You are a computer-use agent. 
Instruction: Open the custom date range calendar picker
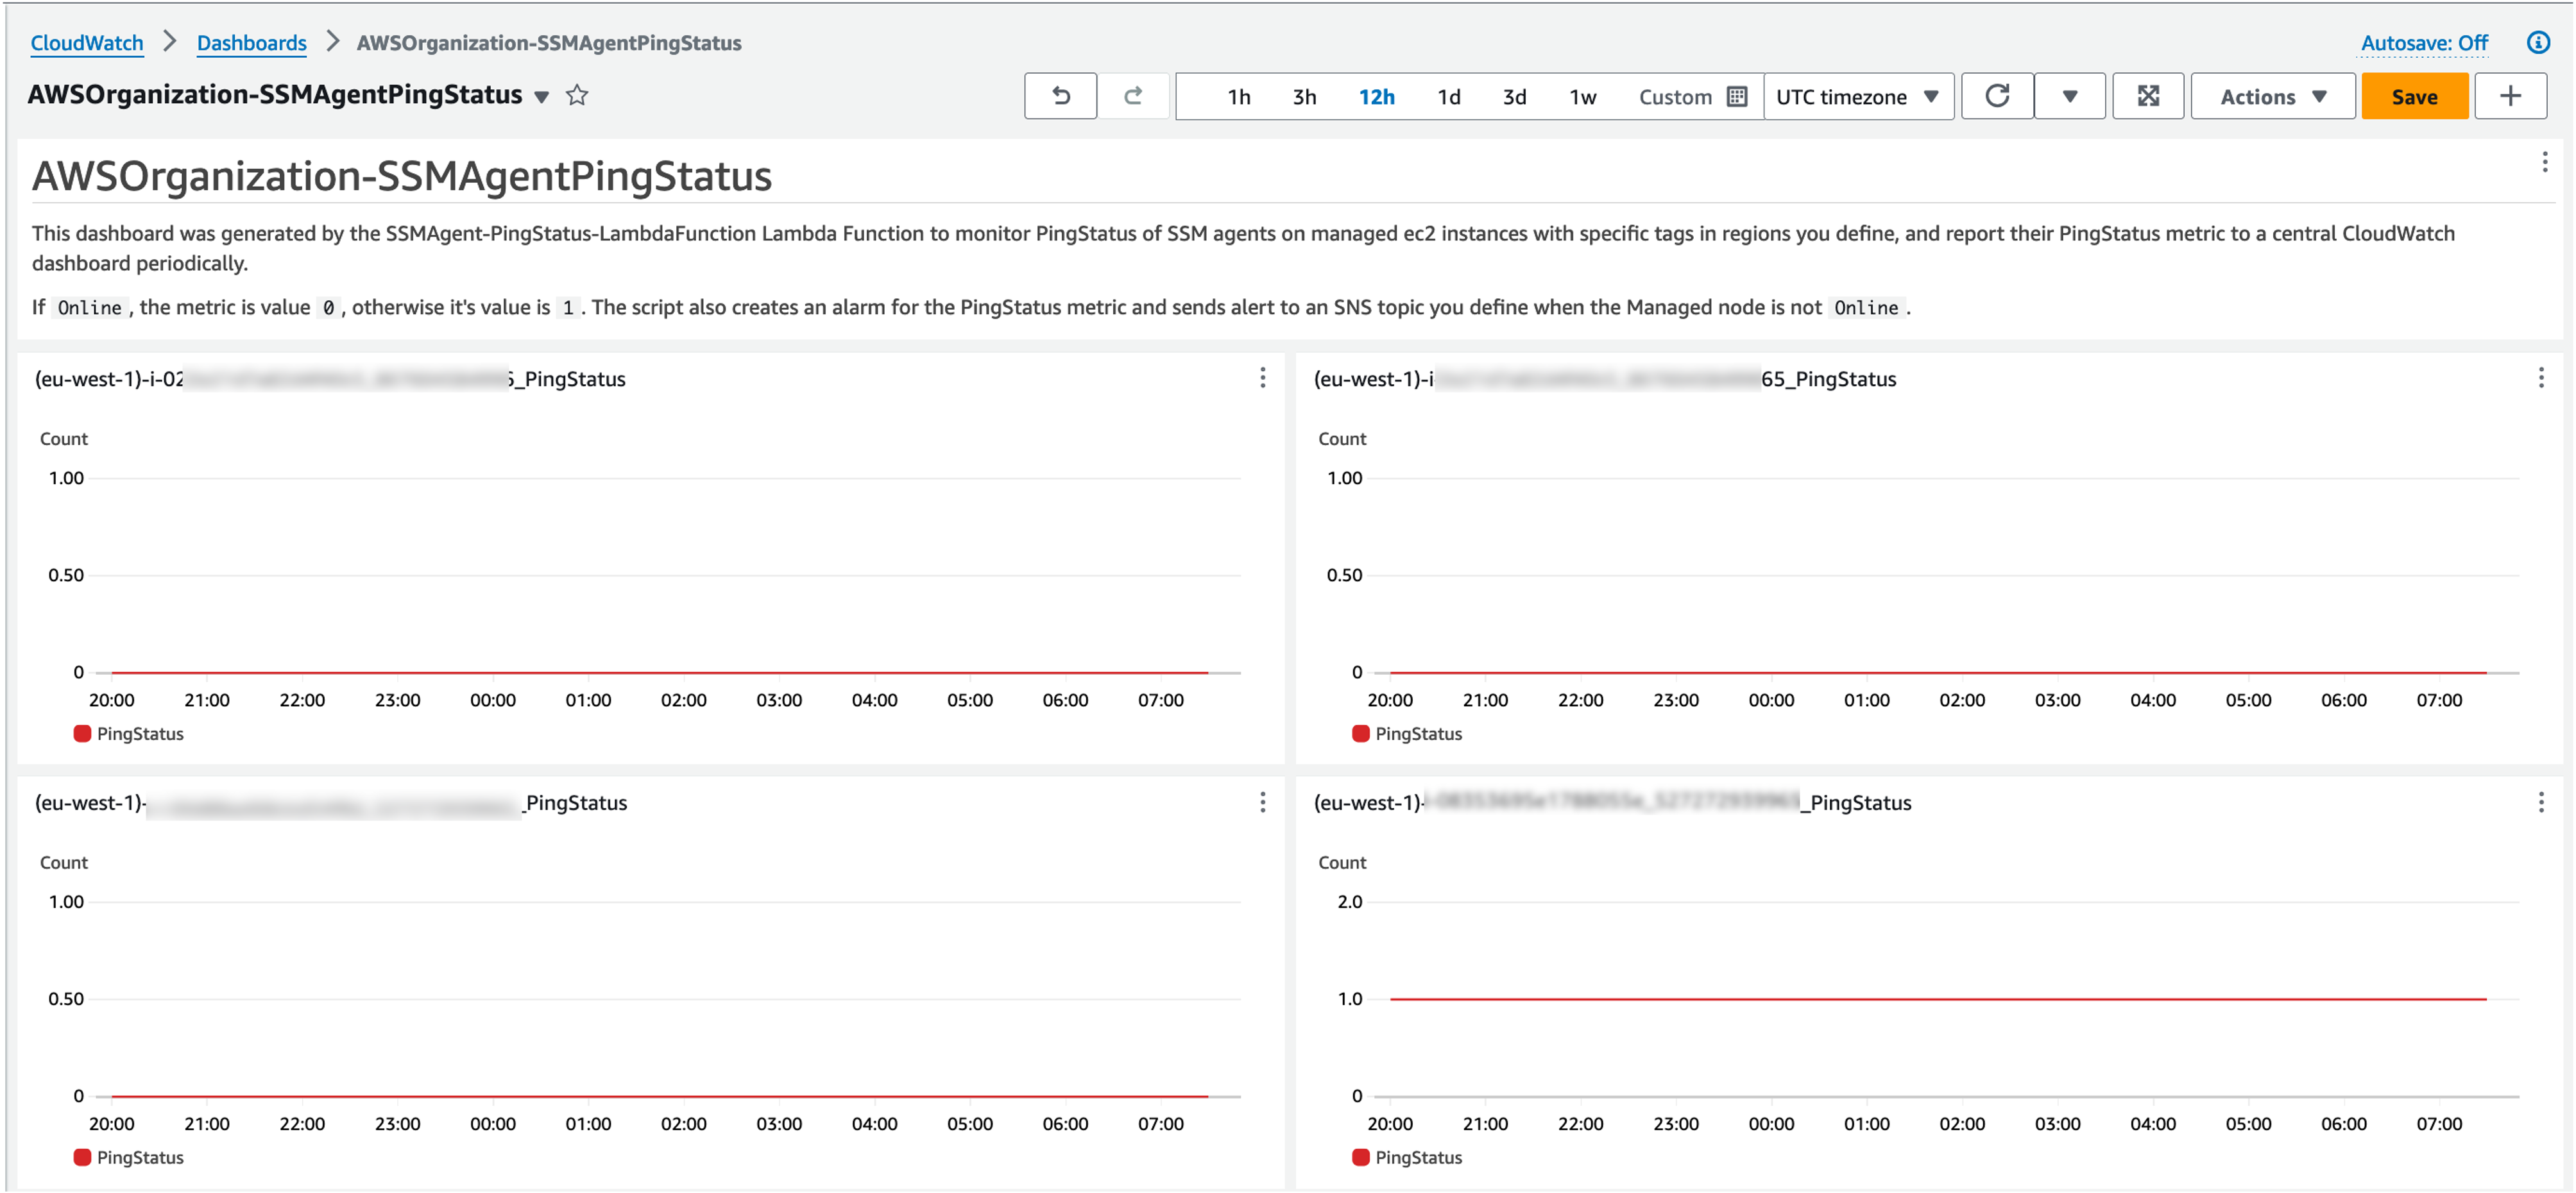point(1738,96)
